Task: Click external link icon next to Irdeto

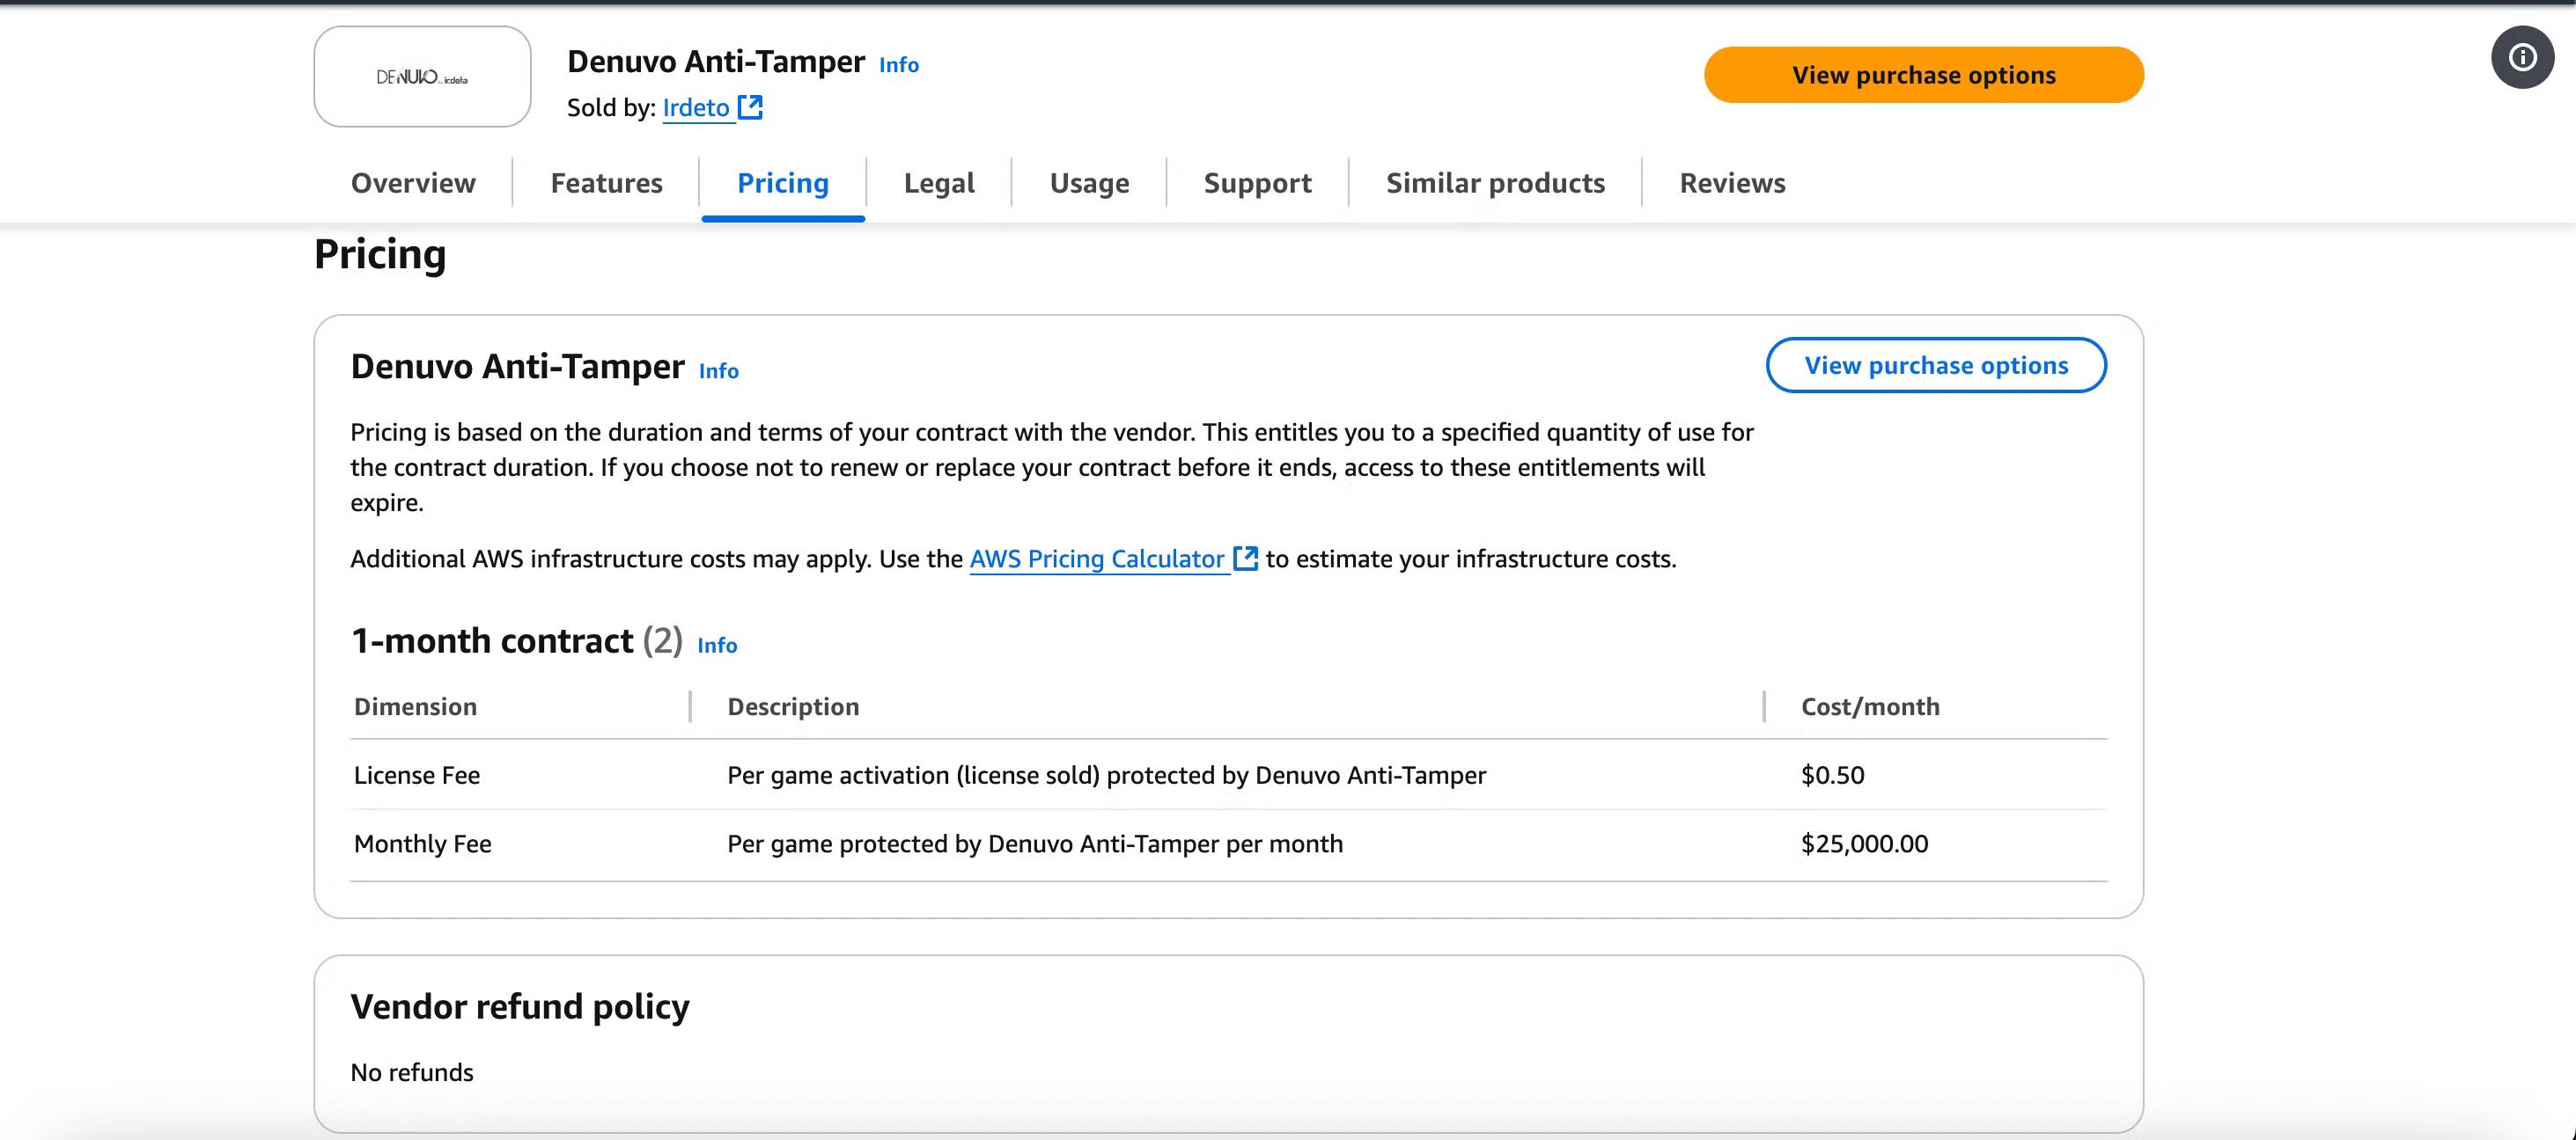Action: click(x=750, y=107)
